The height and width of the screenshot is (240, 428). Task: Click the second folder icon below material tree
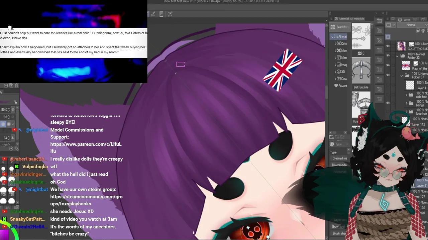coord(337,137)
